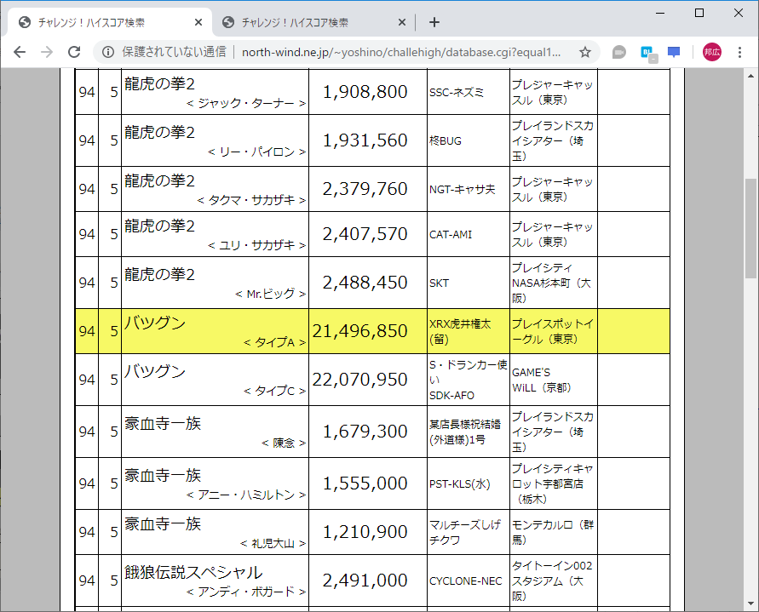Open the gray chat bubble extension
The image size is (759, 612).
pyautogui.click(x=618, y=52)
